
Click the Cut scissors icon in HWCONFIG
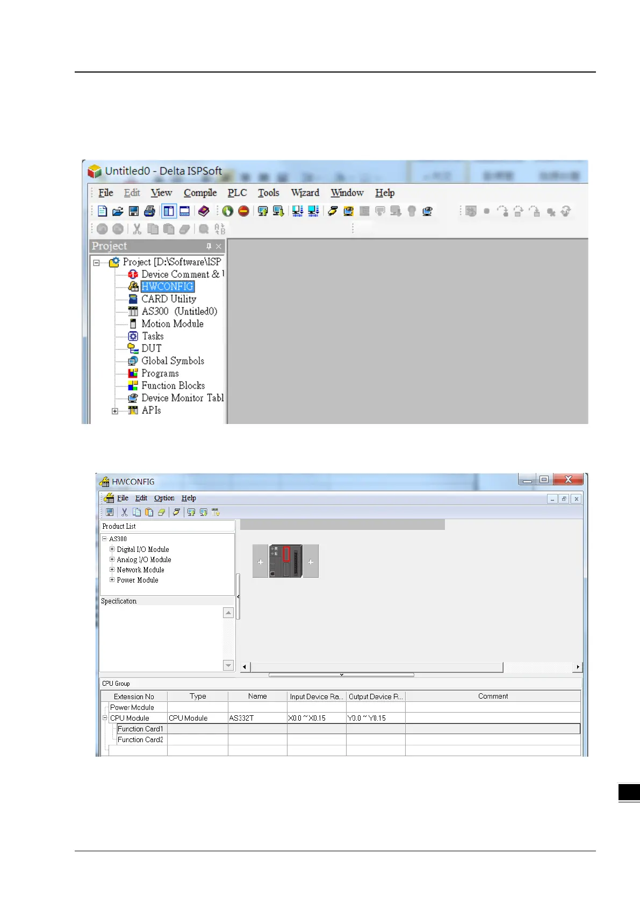pos(125,512)
